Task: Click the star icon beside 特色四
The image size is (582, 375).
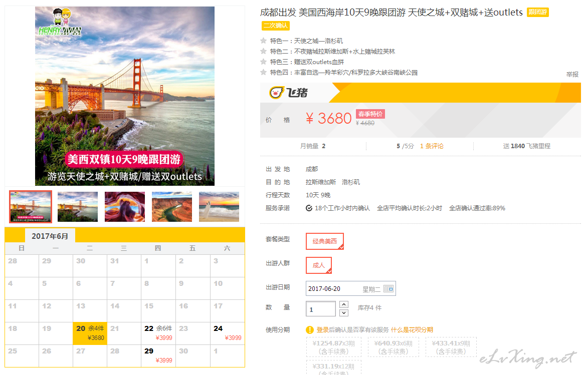Action: (x=264, y=72)
